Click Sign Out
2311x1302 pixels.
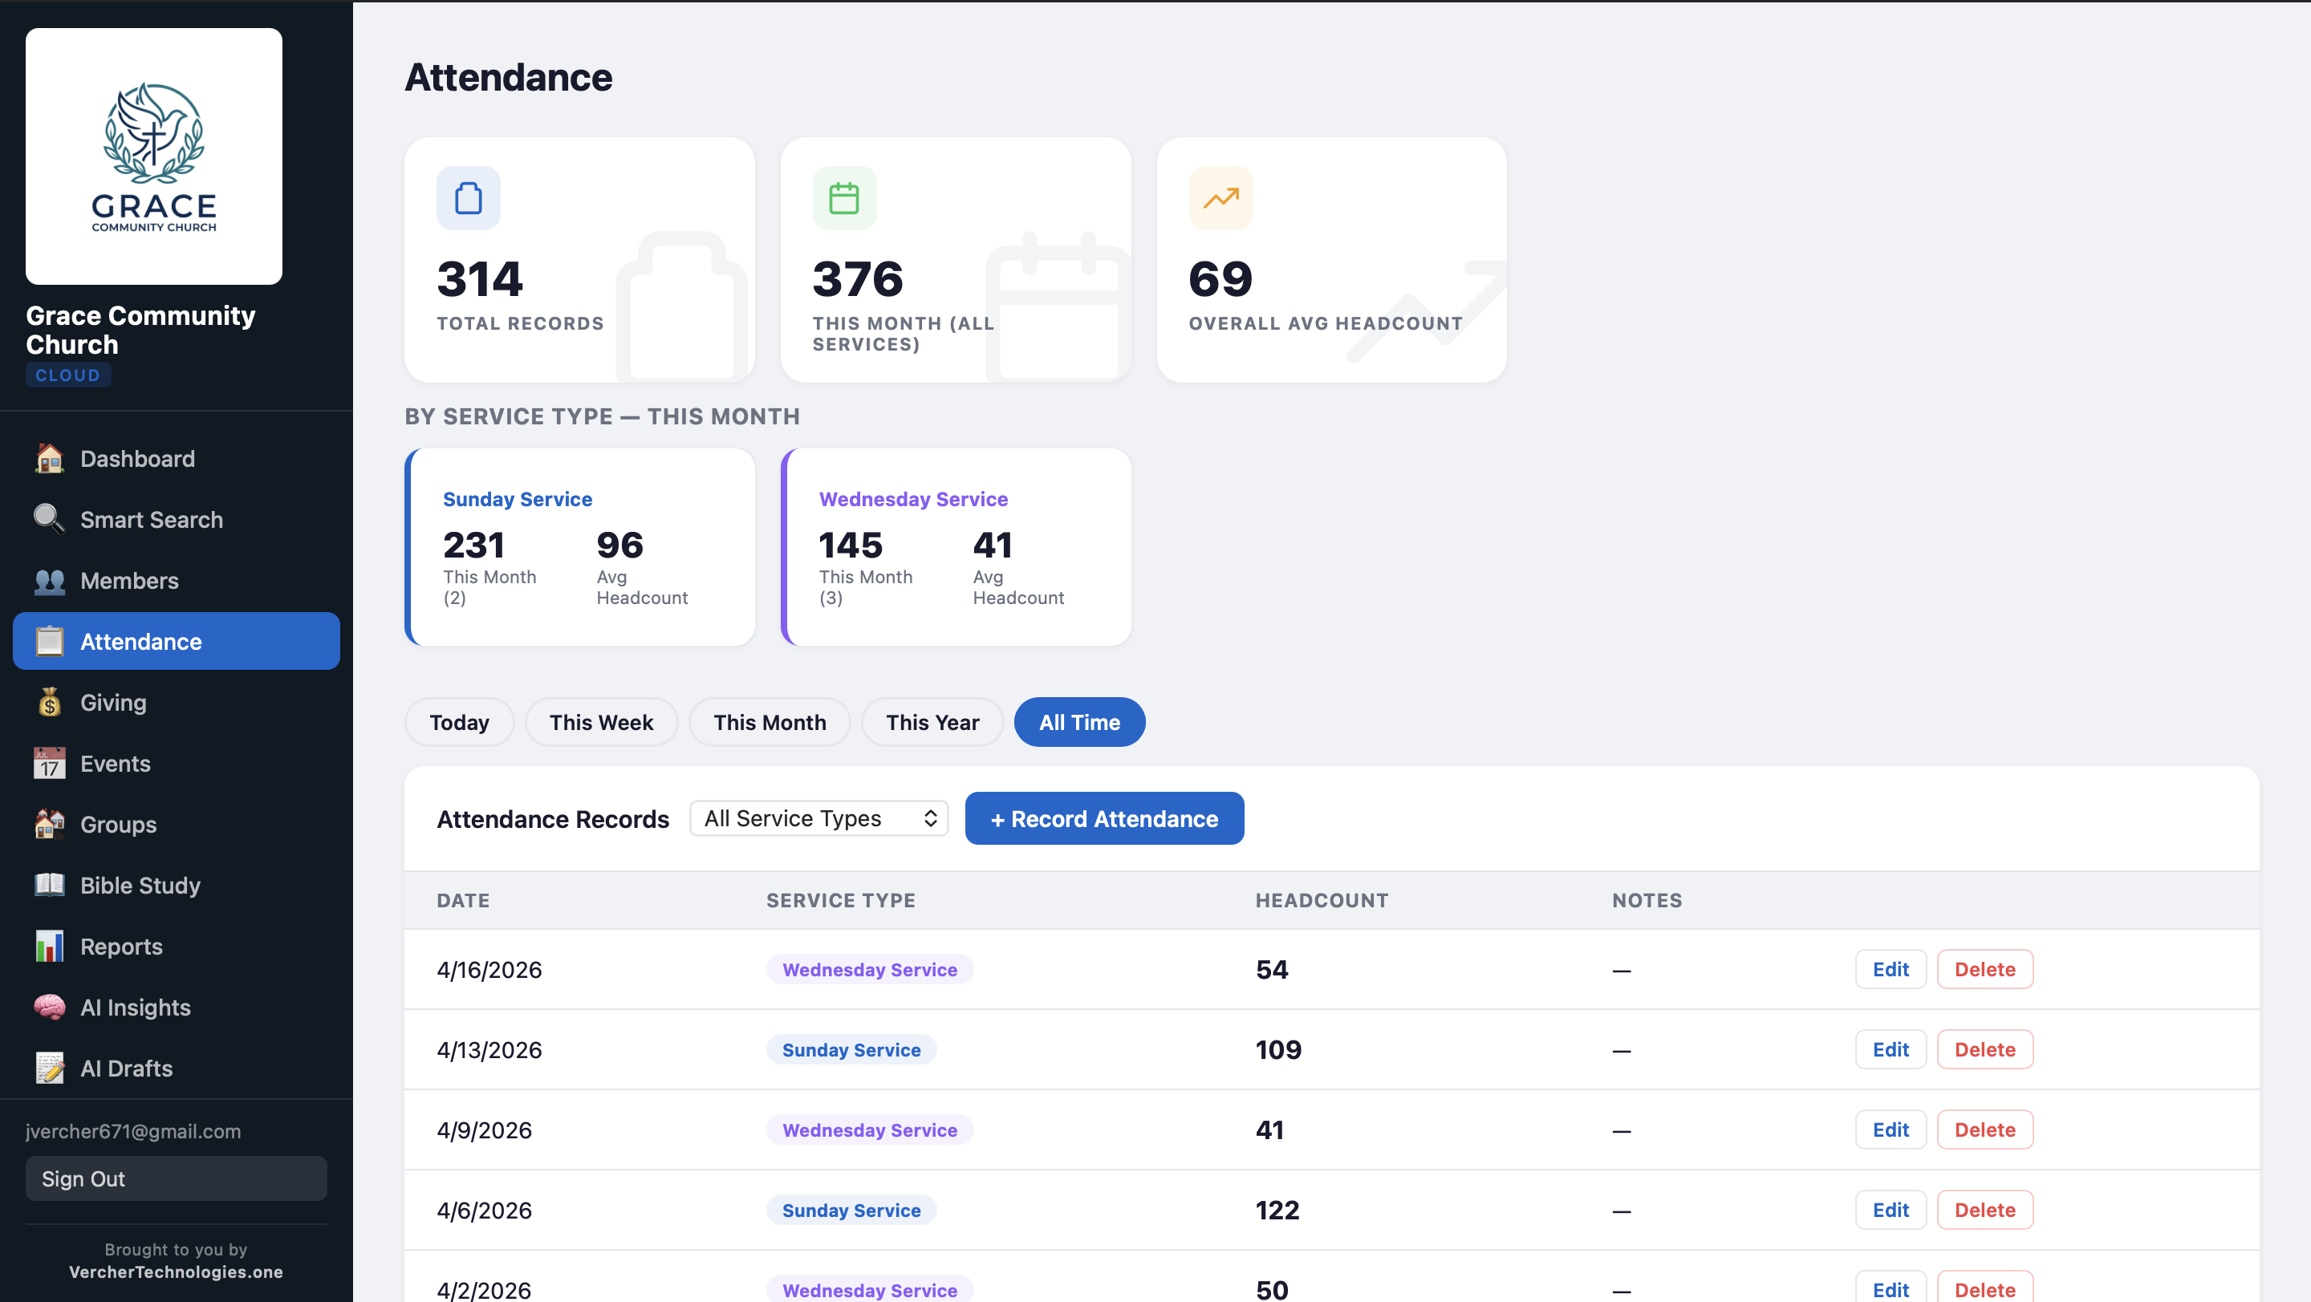click(176, 1178)
